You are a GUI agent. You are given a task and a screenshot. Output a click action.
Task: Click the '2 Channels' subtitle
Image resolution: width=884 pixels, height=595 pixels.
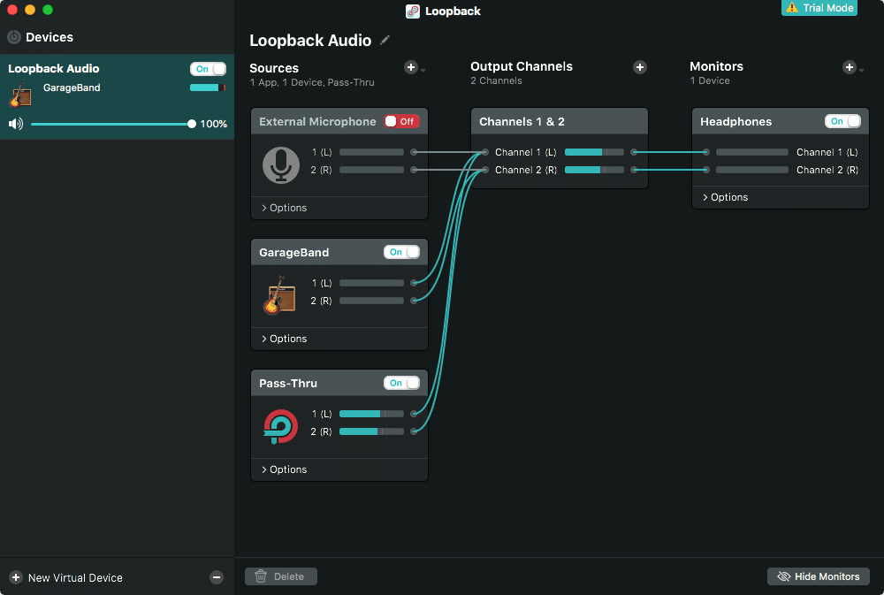tap(496, 80)
